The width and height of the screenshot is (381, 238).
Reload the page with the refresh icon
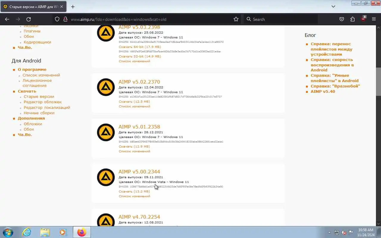pyautogui.click(x=29, y=19)
